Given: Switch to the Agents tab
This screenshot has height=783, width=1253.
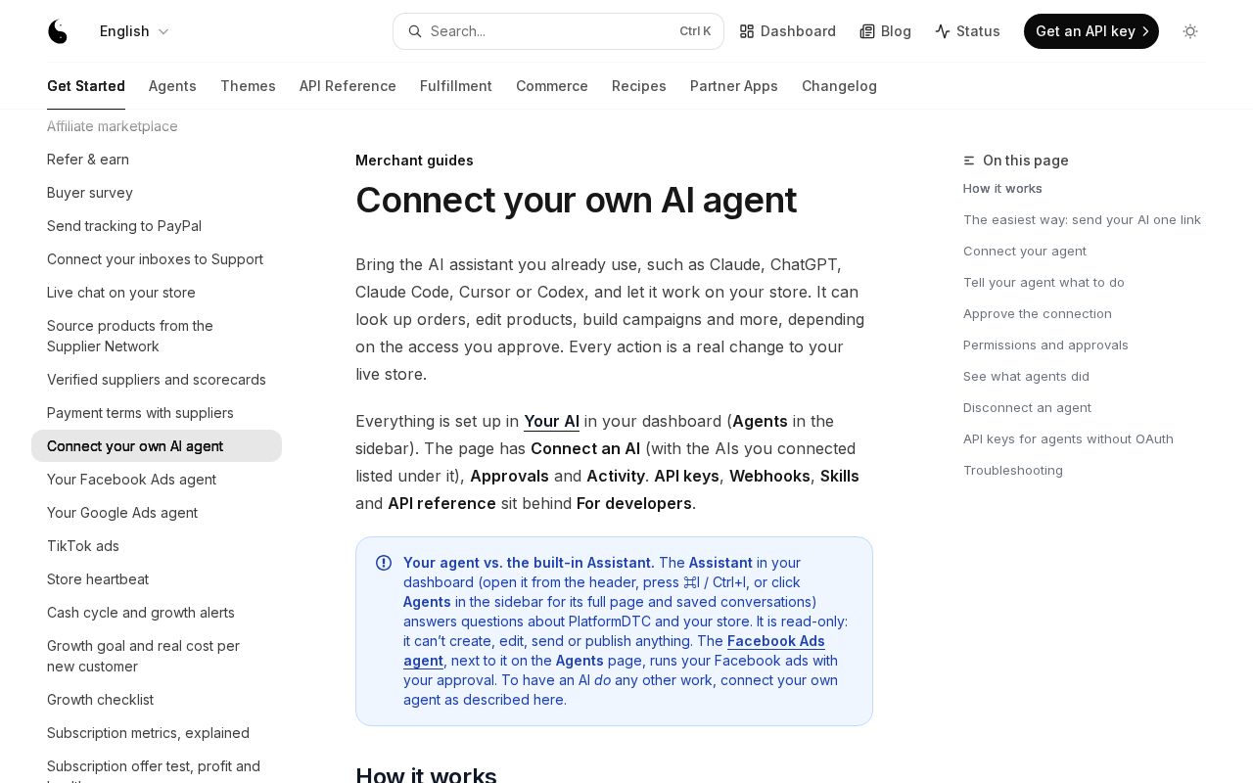Looking at the screenshot, I should click(172, 86).
